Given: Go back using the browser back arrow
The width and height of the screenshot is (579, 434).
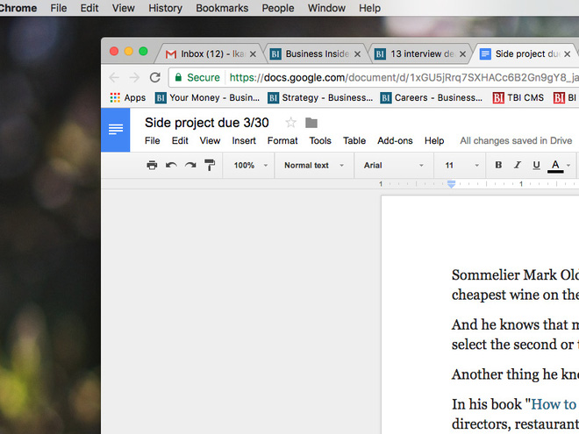Looking at the screenshot, I should [114, 77].
